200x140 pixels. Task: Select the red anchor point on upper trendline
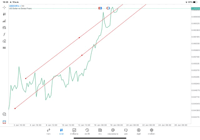(79, 38)
